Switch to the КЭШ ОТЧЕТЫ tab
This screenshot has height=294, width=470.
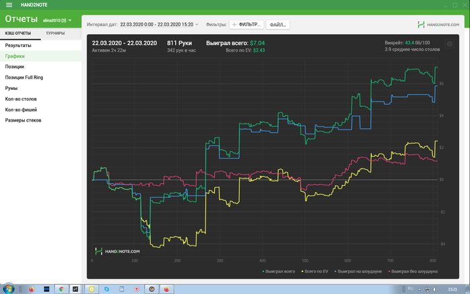coord(18,34)
